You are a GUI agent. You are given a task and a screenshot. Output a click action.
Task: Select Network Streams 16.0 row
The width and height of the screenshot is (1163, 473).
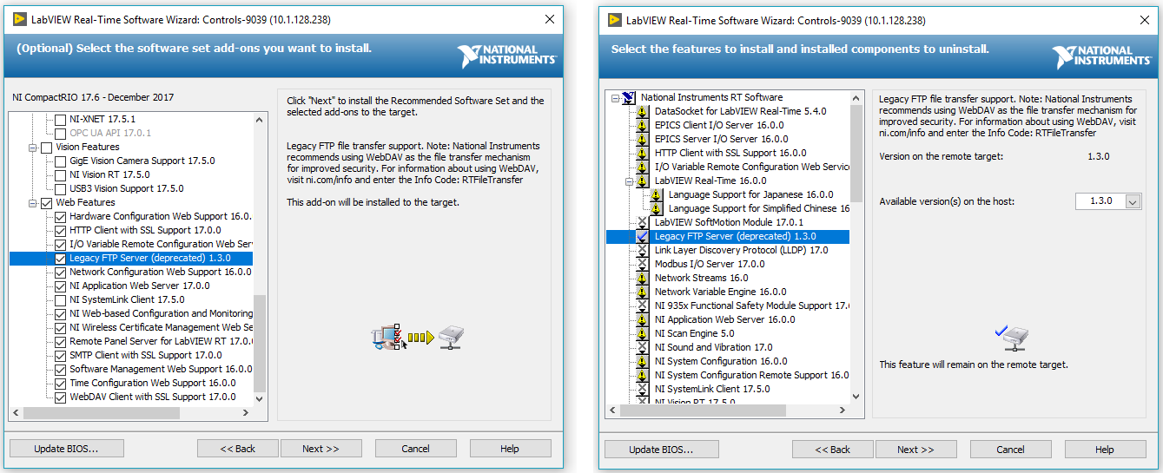(701, 278)
